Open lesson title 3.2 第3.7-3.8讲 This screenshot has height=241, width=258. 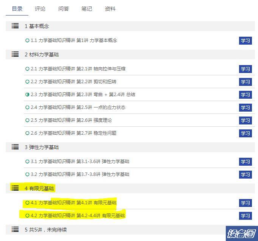80,174
